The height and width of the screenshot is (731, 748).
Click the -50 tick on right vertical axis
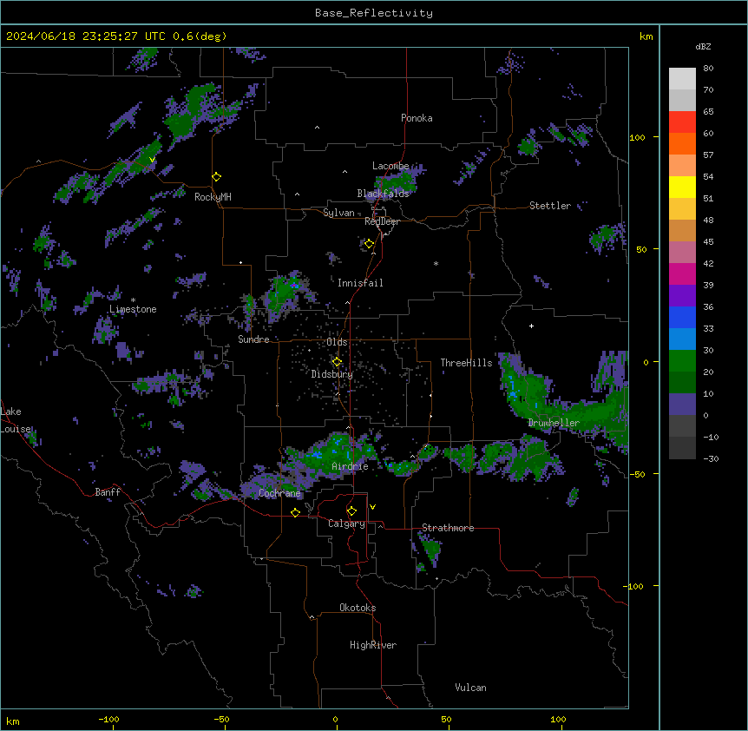click(637, 474)
